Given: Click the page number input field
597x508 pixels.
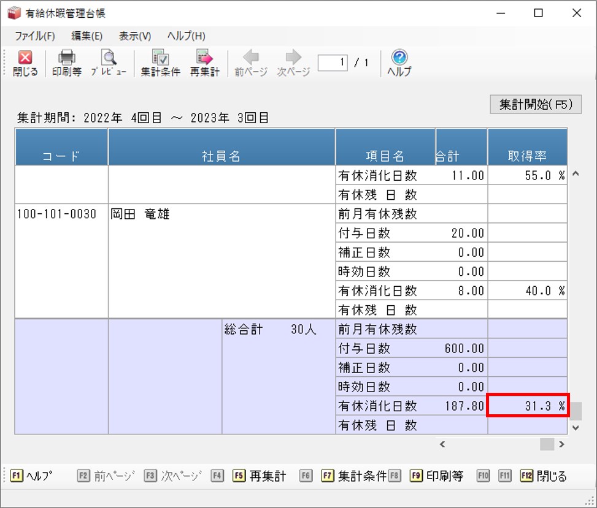Looking at the screenshot, I should click(333, 63).
